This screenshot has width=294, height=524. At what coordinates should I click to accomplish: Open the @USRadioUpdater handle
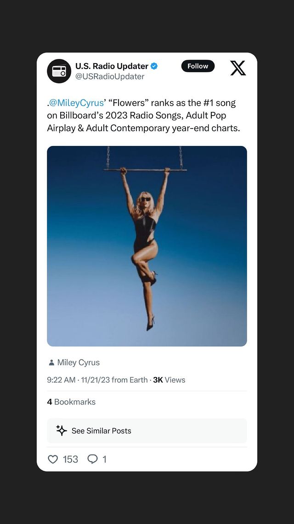click(110, 76)
